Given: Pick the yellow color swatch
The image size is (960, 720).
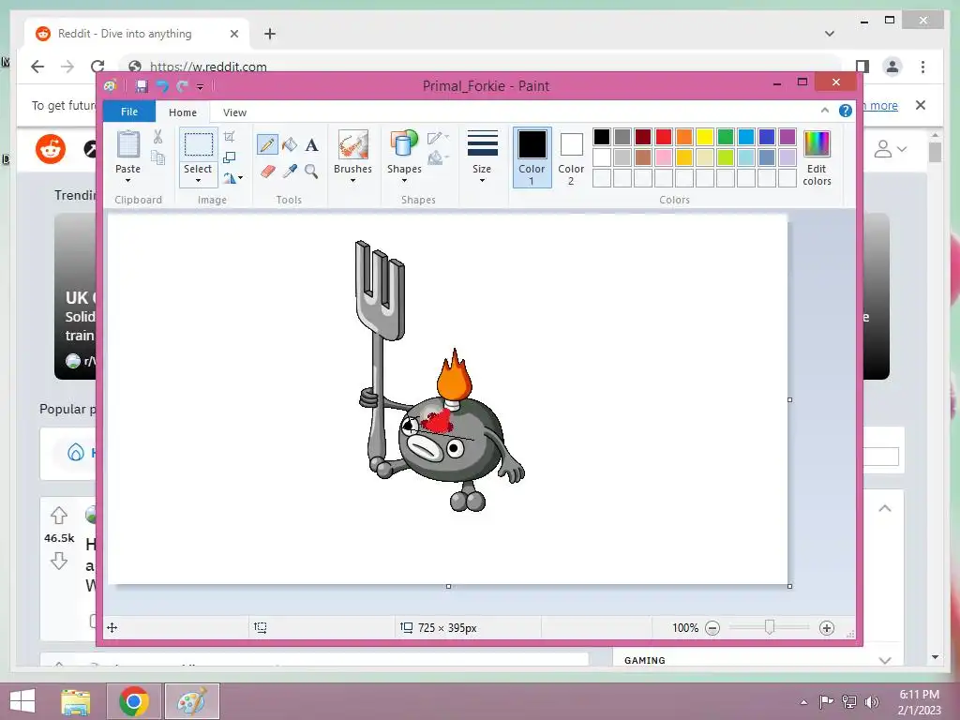Looking at the screenshot, I should pyautogui.click(x=705, y=137).
